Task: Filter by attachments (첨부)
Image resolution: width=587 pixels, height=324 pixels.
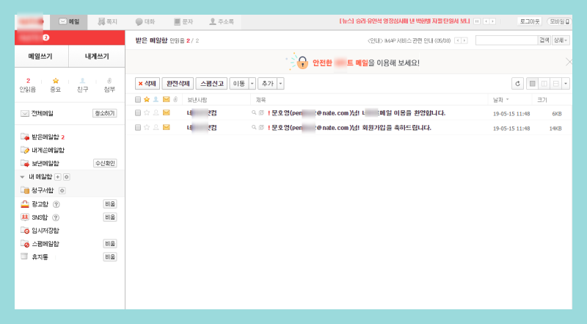Action: pyautogui.click(x=109, y=85)
